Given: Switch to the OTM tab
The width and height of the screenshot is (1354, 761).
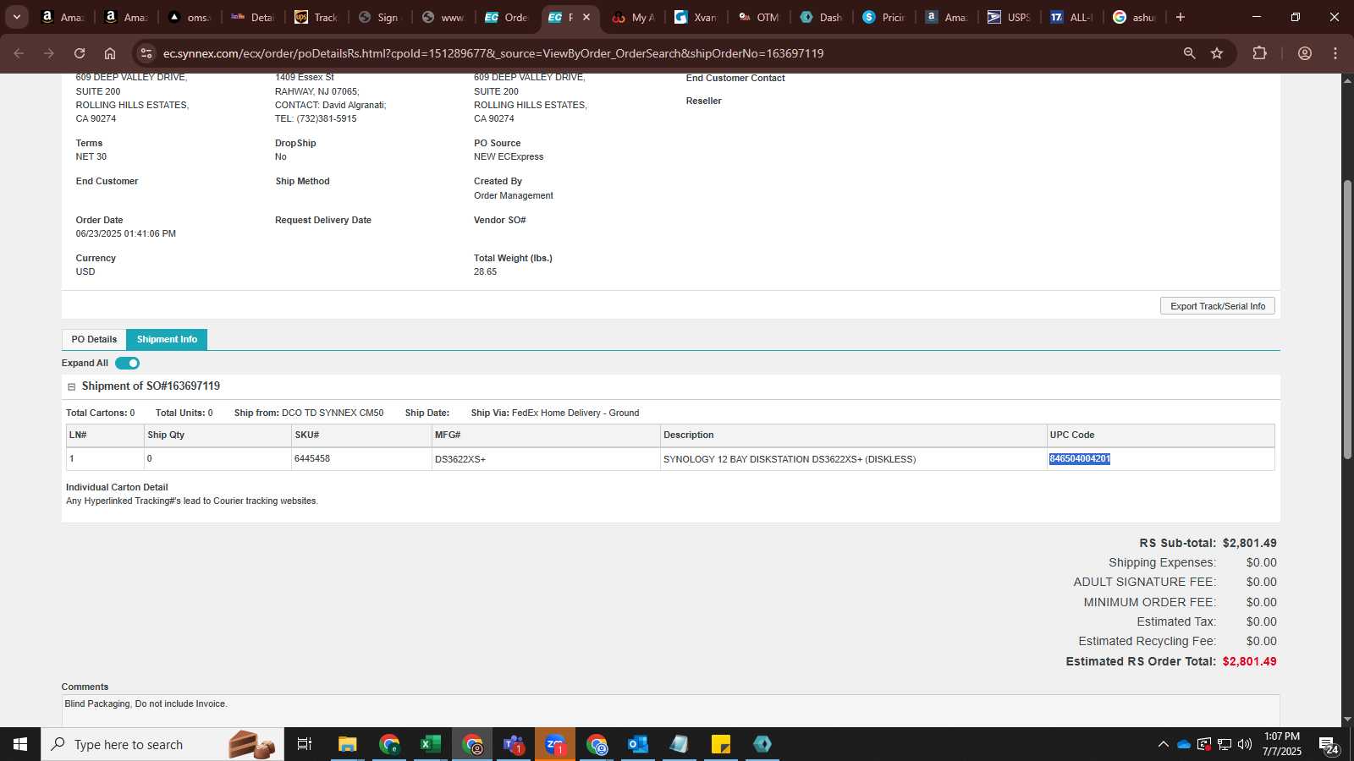Looking at the screenshot, I should pyautogui.click(x=758, y=17).
